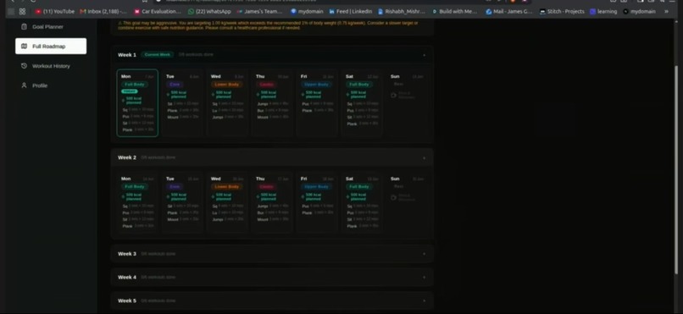Click the Lower Body tag in Week 1 Wednesday

[x=226, y=85]
